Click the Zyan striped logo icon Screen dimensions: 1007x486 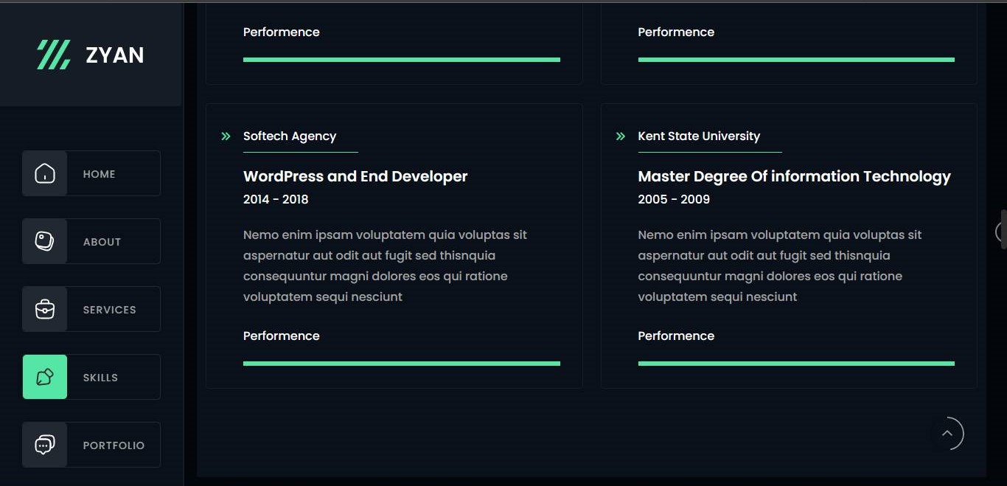click(x=54, y=55)
